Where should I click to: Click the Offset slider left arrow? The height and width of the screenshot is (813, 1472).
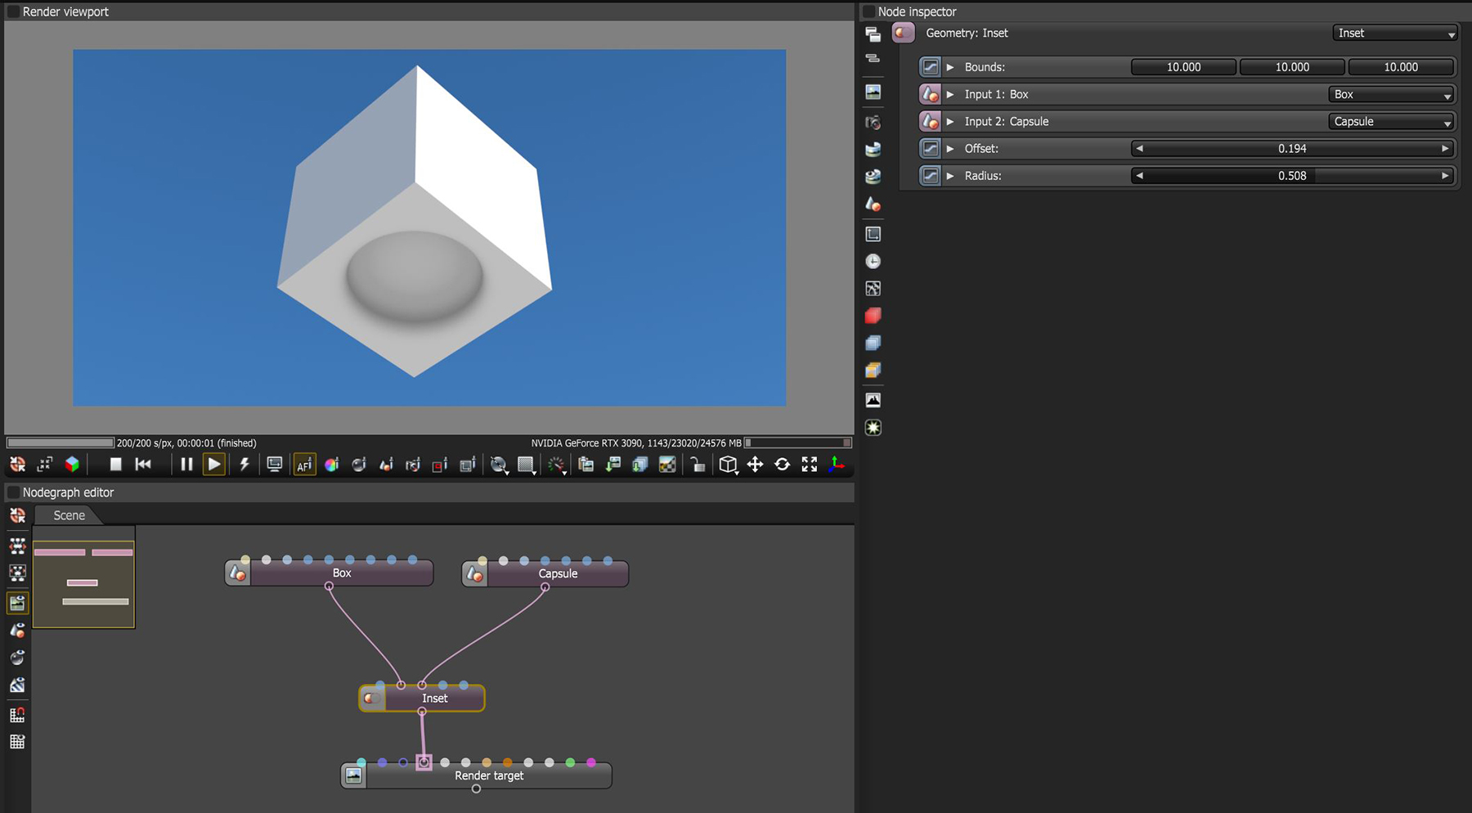pyautogui.click(x=1139, y=149)
